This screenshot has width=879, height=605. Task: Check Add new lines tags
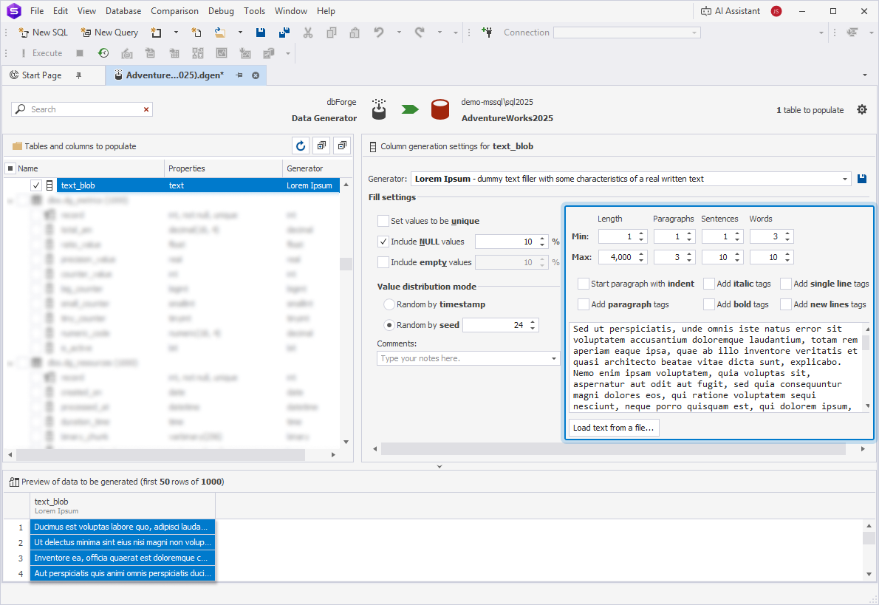click(786, 304)
